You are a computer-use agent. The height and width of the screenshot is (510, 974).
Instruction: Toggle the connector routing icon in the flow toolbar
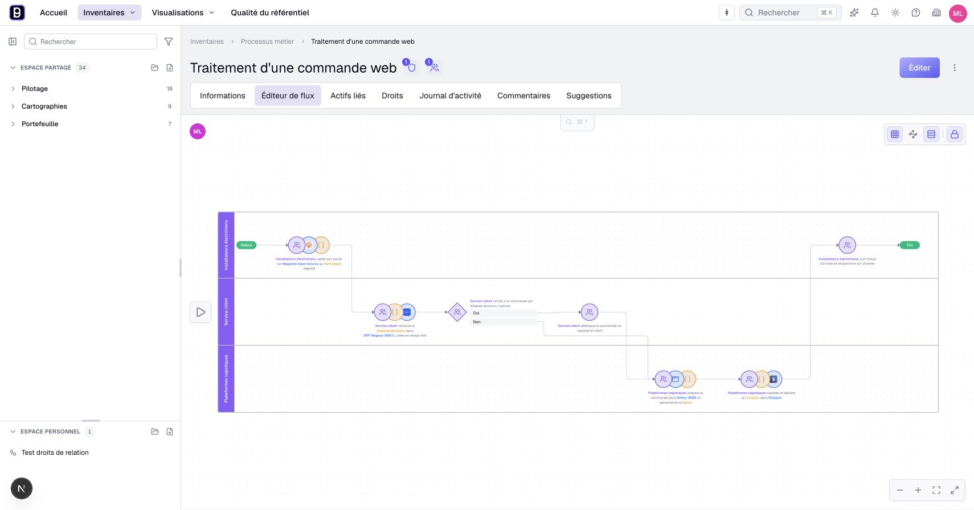pos(913,134)
